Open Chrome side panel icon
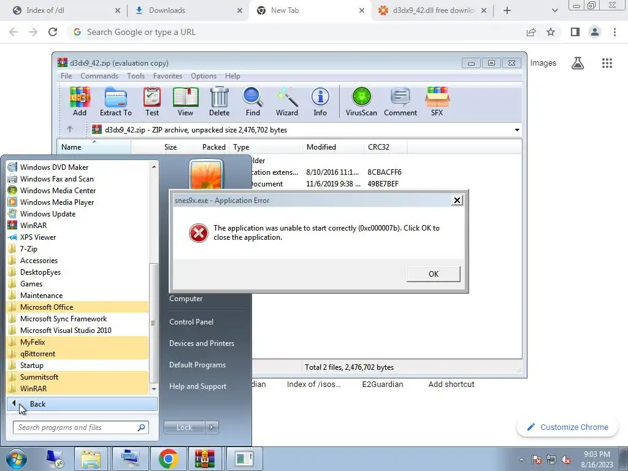Screen dimensions: 628x471 click(x=575, y=32)
